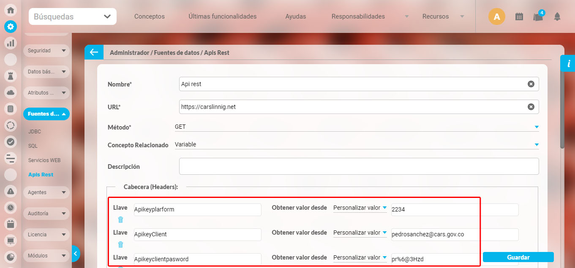Open the Responsabilidades top menu
Viewport: 575px width, 268px height.
click(x=358, y=16)
